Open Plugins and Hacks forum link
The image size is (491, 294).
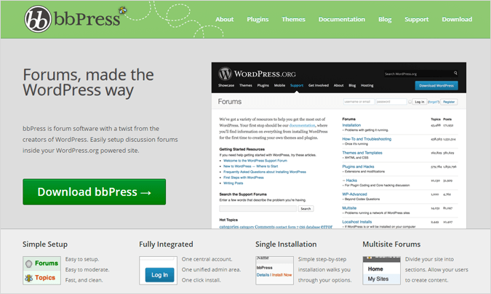(358, 167)
